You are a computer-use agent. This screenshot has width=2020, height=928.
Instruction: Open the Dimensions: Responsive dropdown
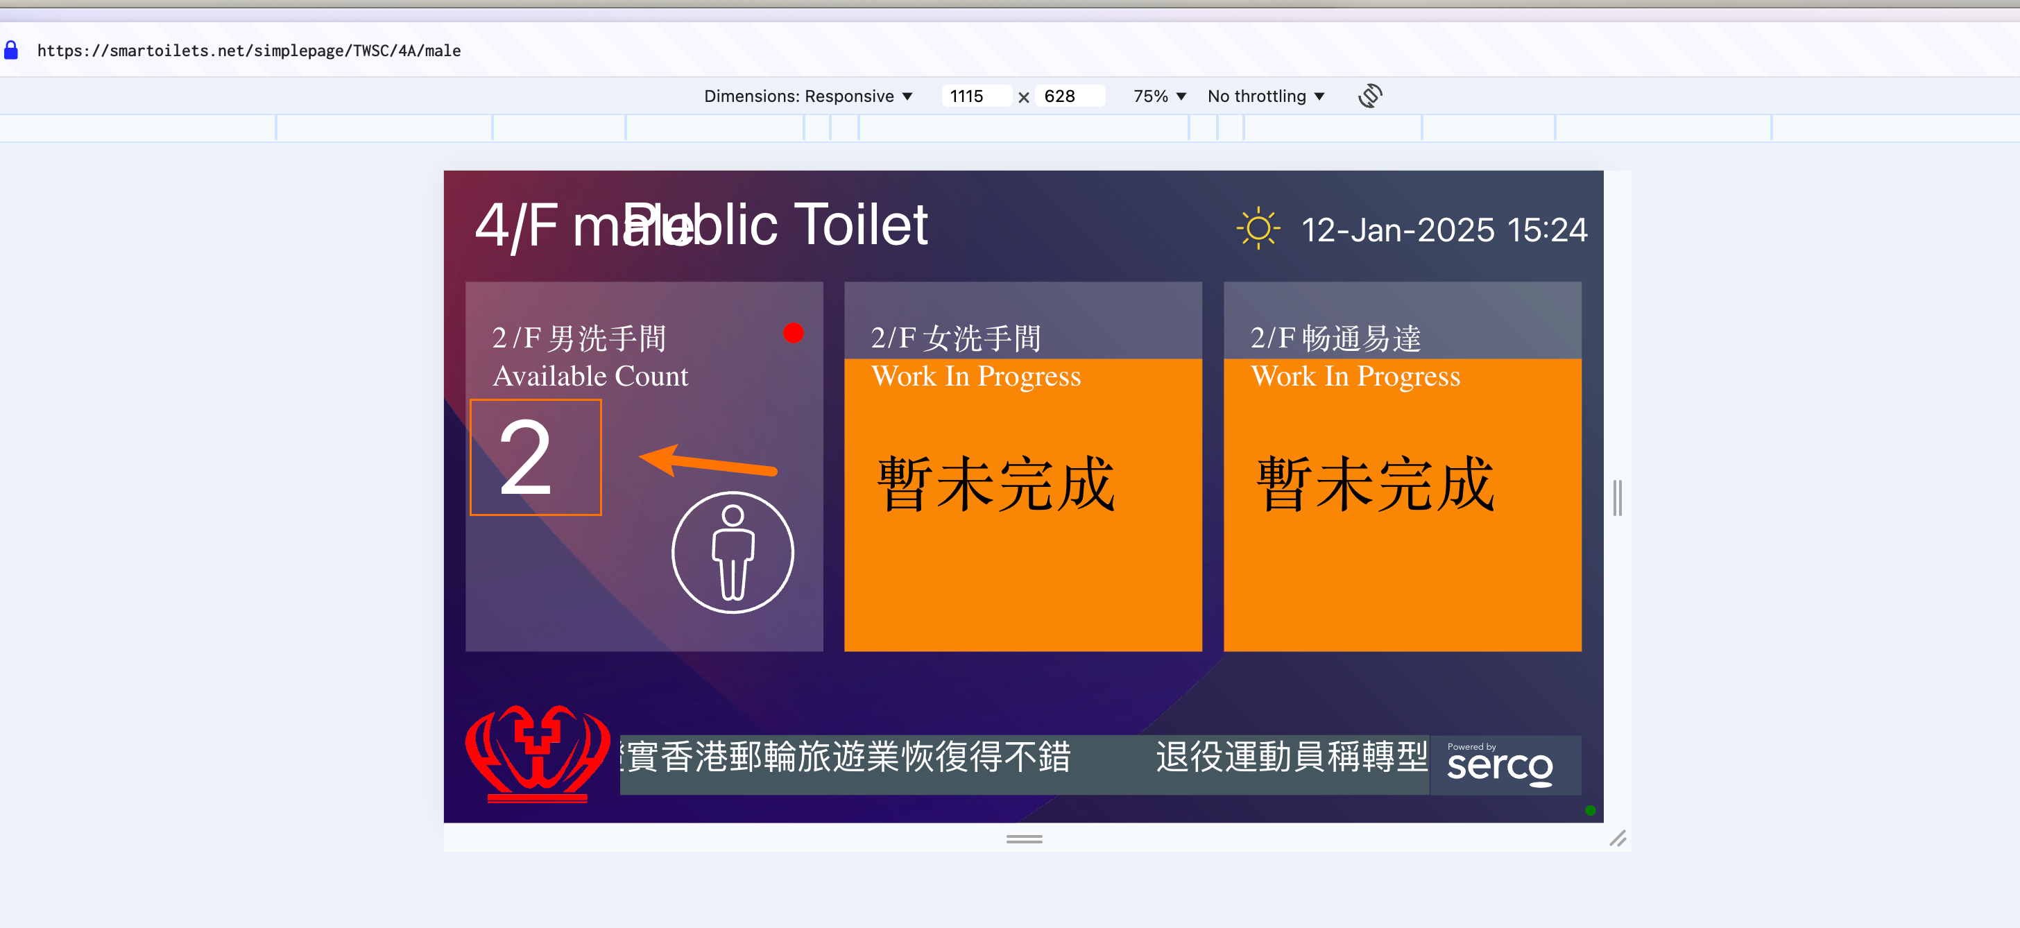coord(807,96)
